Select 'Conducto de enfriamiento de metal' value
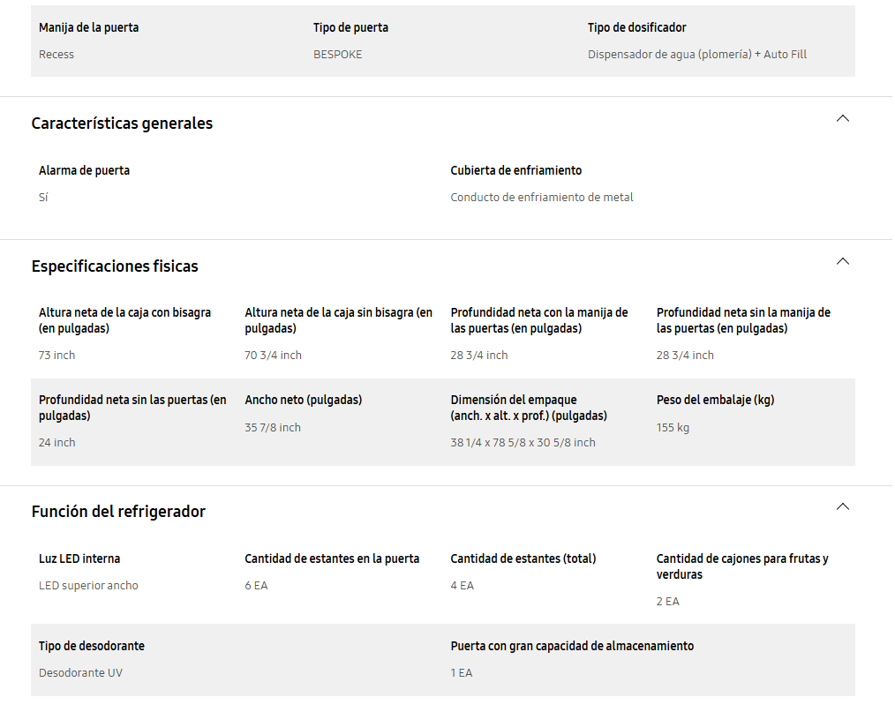This screenshot has width=895, height=712. [x=542, y=198]
